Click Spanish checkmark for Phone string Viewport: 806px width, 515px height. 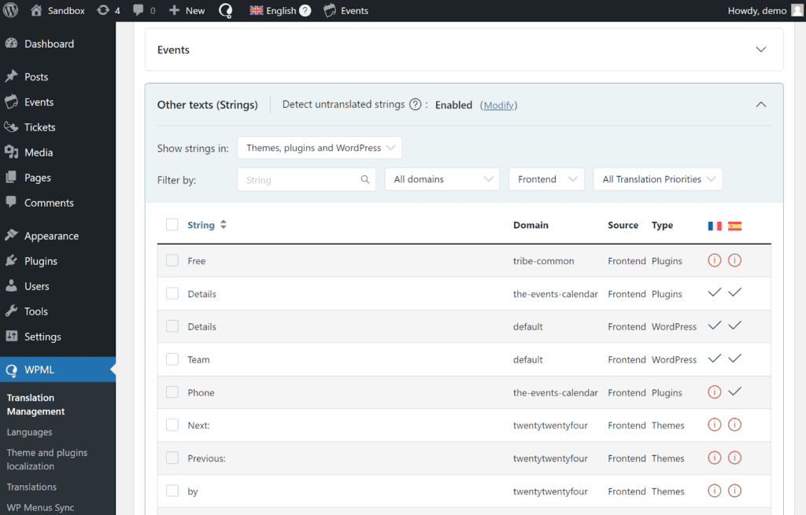pyautogui.click(x=734, y=392)
